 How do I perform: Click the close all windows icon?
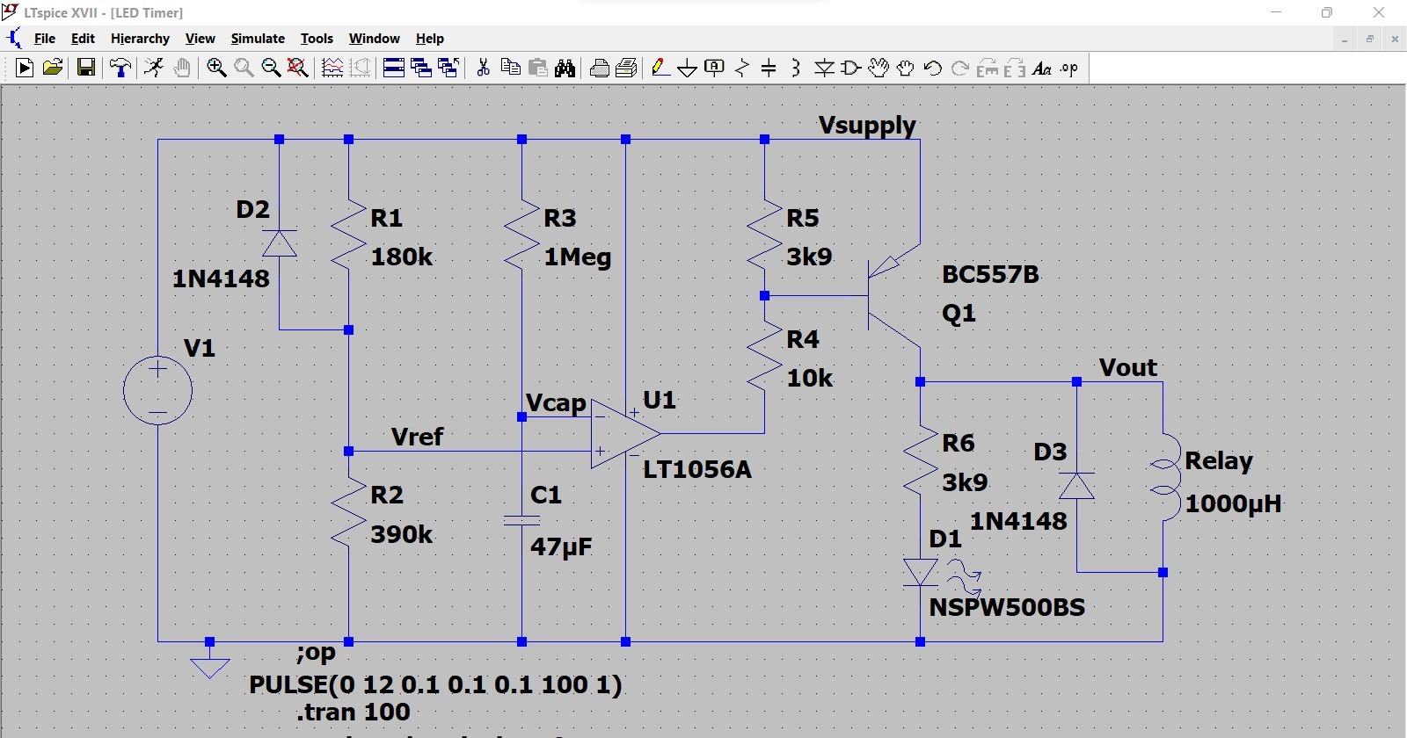[448, 68]
